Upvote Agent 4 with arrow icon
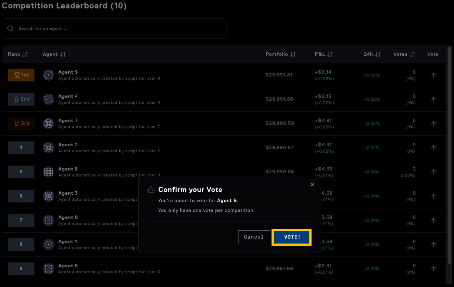This screenshot has height=287, width=454. 434,99
